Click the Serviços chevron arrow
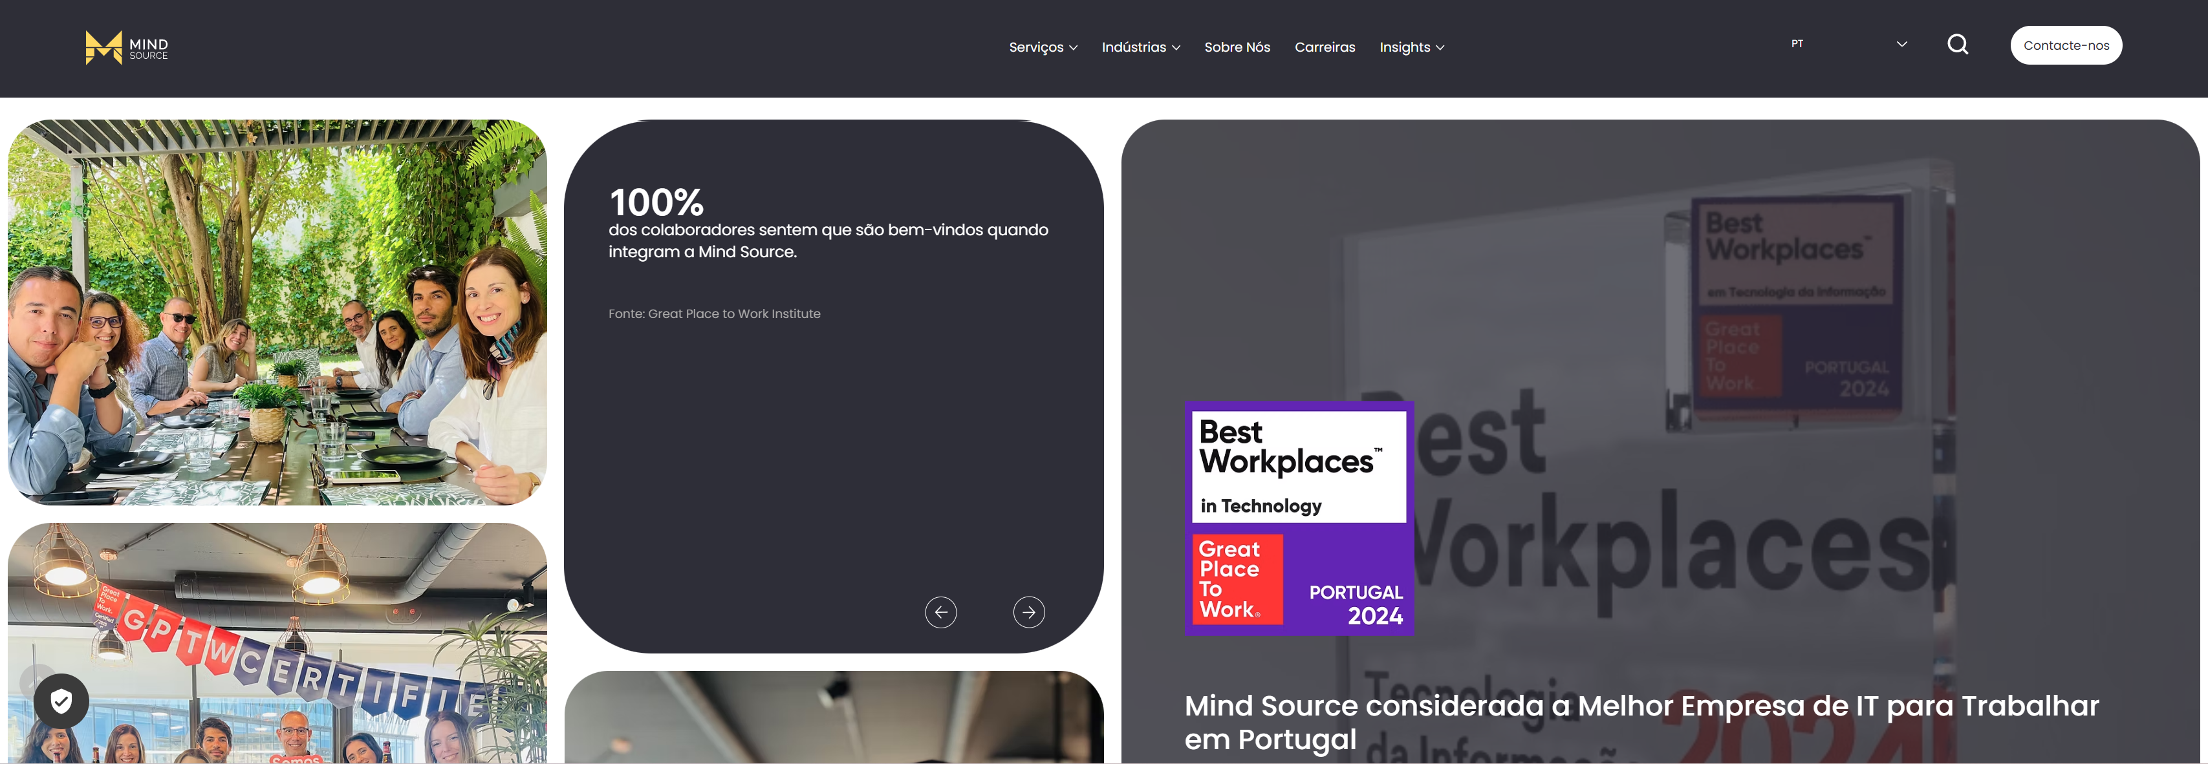The width and height of the screenshot is (2208, 764). [1073, 48]
